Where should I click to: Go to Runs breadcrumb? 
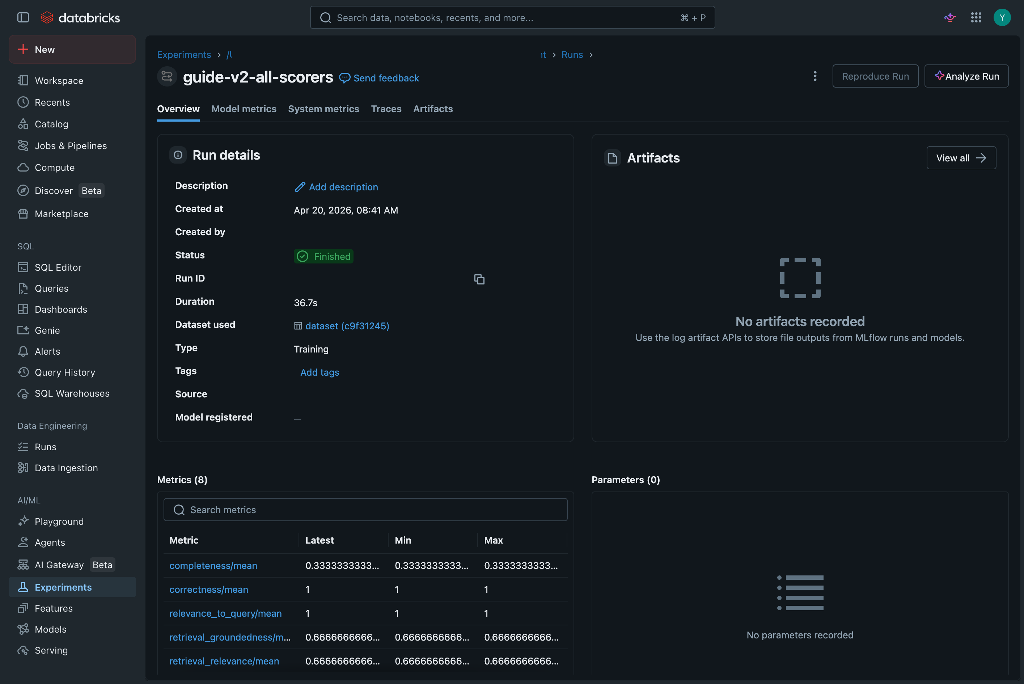[572, 55]
